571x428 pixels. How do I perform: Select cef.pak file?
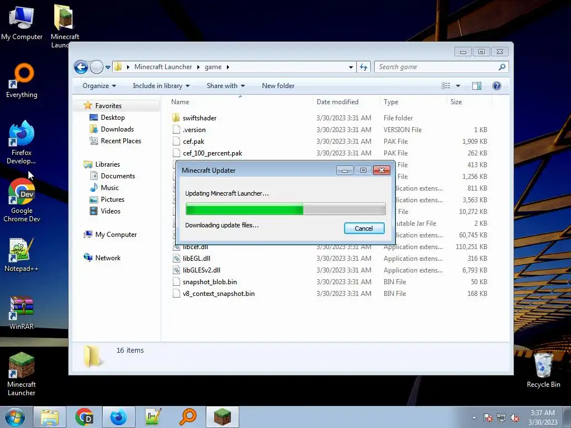193,141
